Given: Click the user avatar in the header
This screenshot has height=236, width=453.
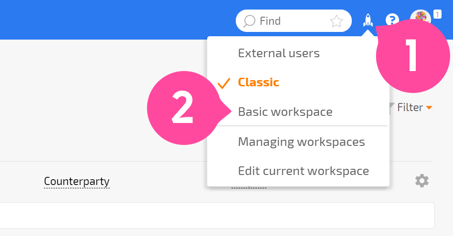Looking at the screenshot, I should pos(421,17).
